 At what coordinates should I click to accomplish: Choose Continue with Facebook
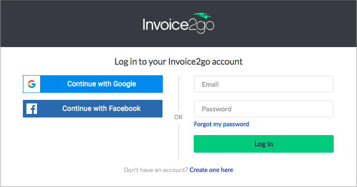[93, 109]
